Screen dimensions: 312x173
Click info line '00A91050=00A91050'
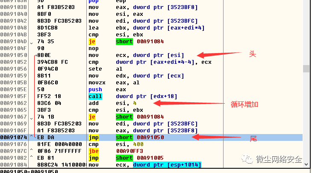tap(29, 171)
